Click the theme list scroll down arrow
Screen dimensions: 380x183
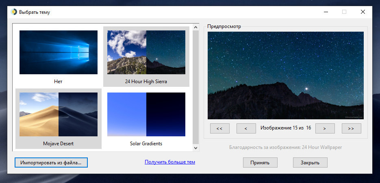point(195,148)
